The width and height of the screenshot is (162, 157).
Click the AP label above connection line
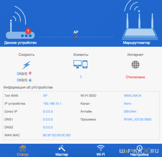(x=76, y=32)
